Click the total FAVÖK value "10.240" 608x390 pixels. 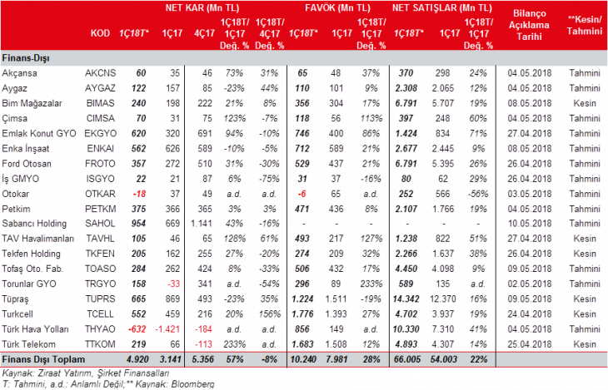point(303,359)
